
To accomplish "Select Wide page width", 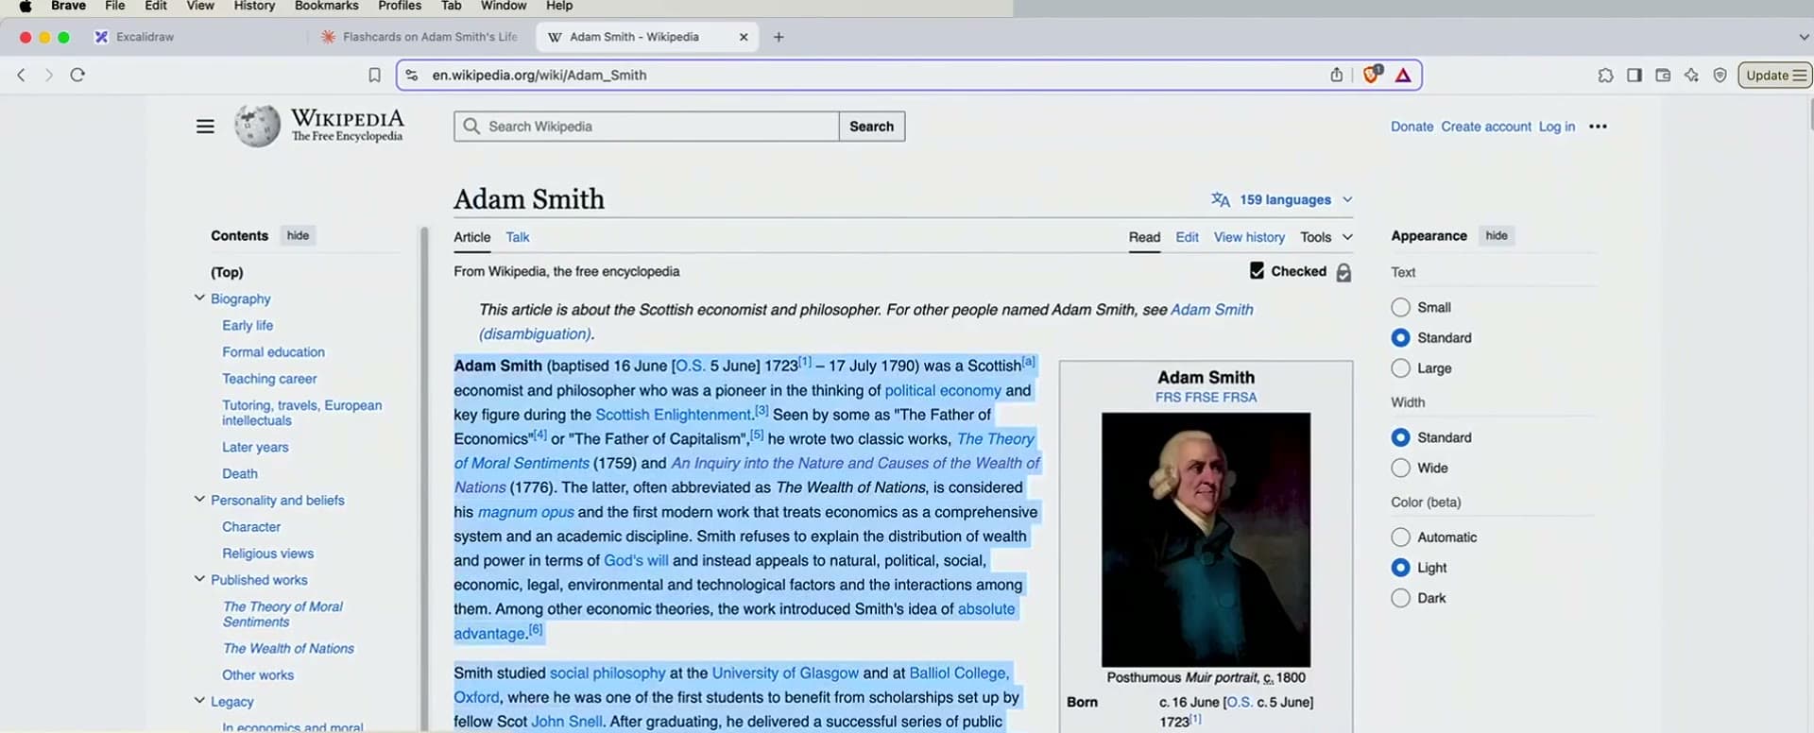I will pos(1400,469).
